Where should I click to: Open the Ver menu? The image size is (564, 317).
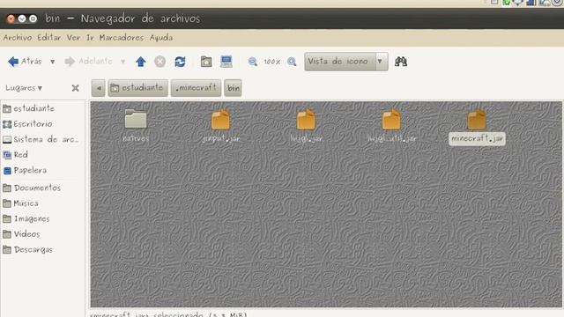coord(73,37)
